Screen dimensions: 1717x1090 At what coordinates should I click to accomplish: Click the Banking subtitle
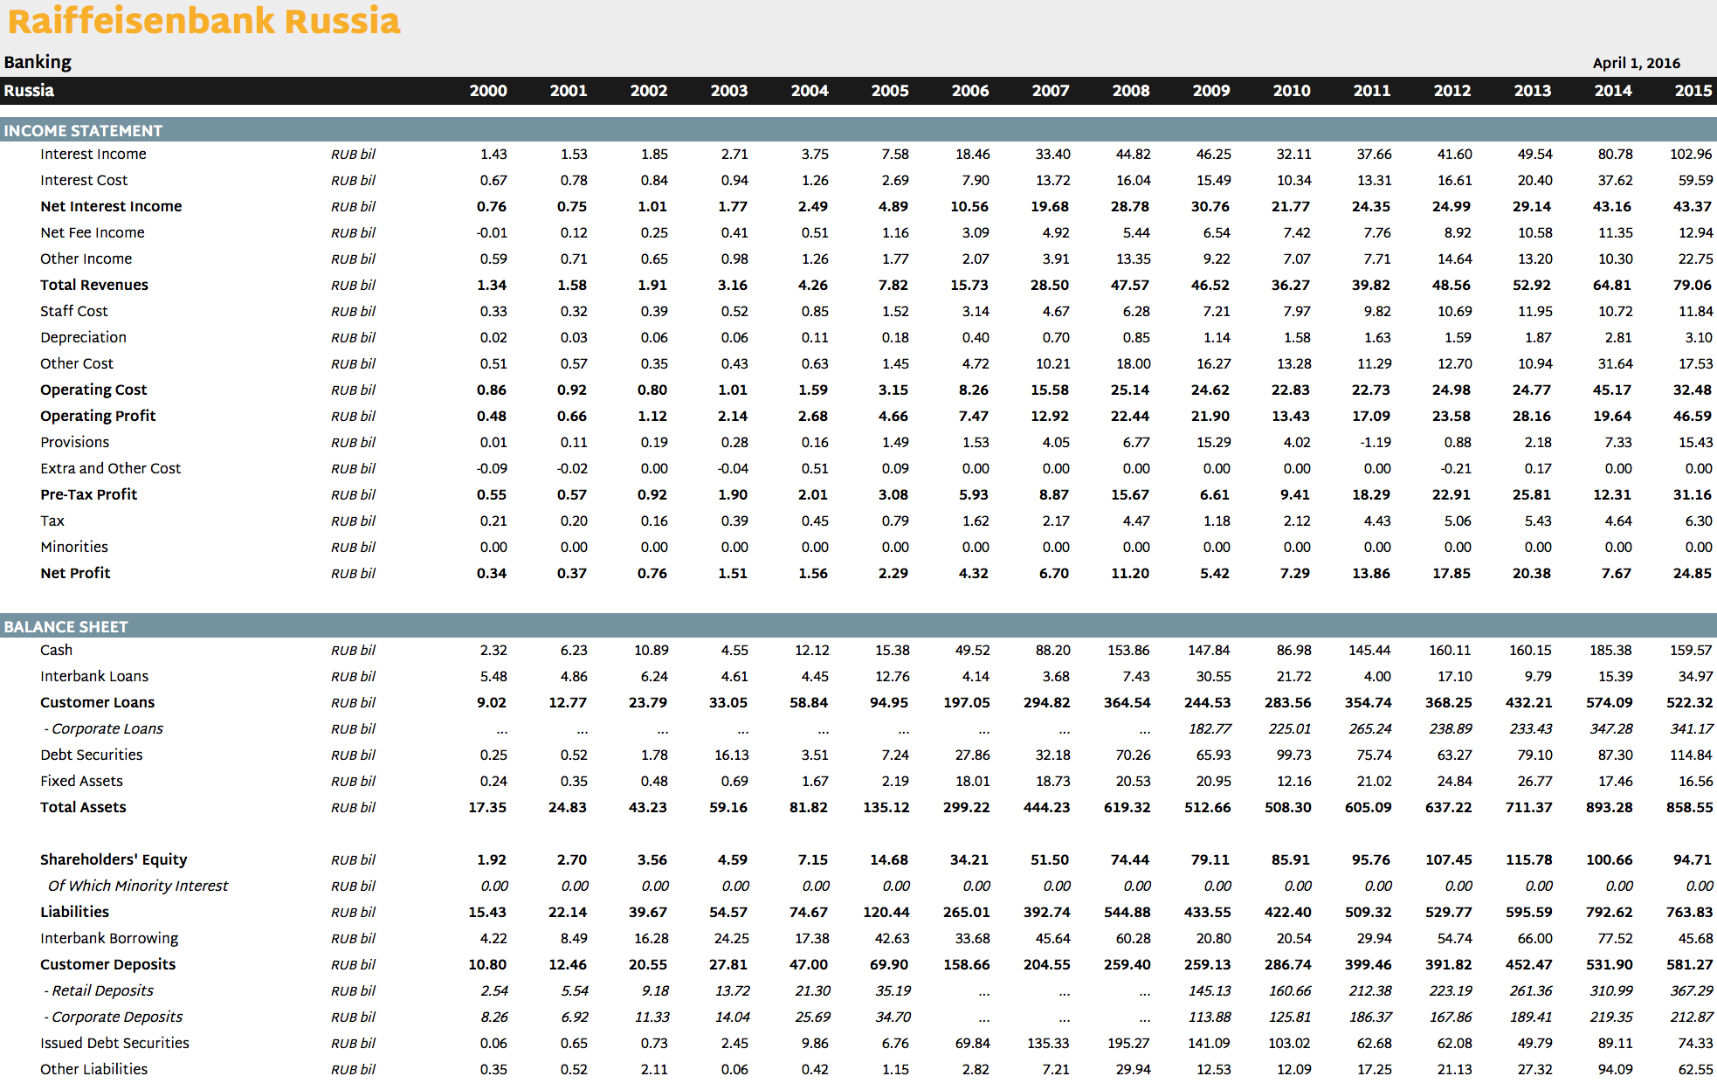[38, 62]
